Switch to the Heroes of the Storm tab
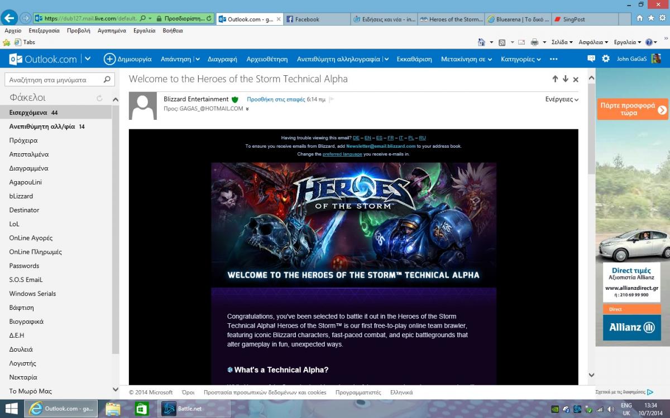Viewport: 670px width, 418px height. point(451,19)
